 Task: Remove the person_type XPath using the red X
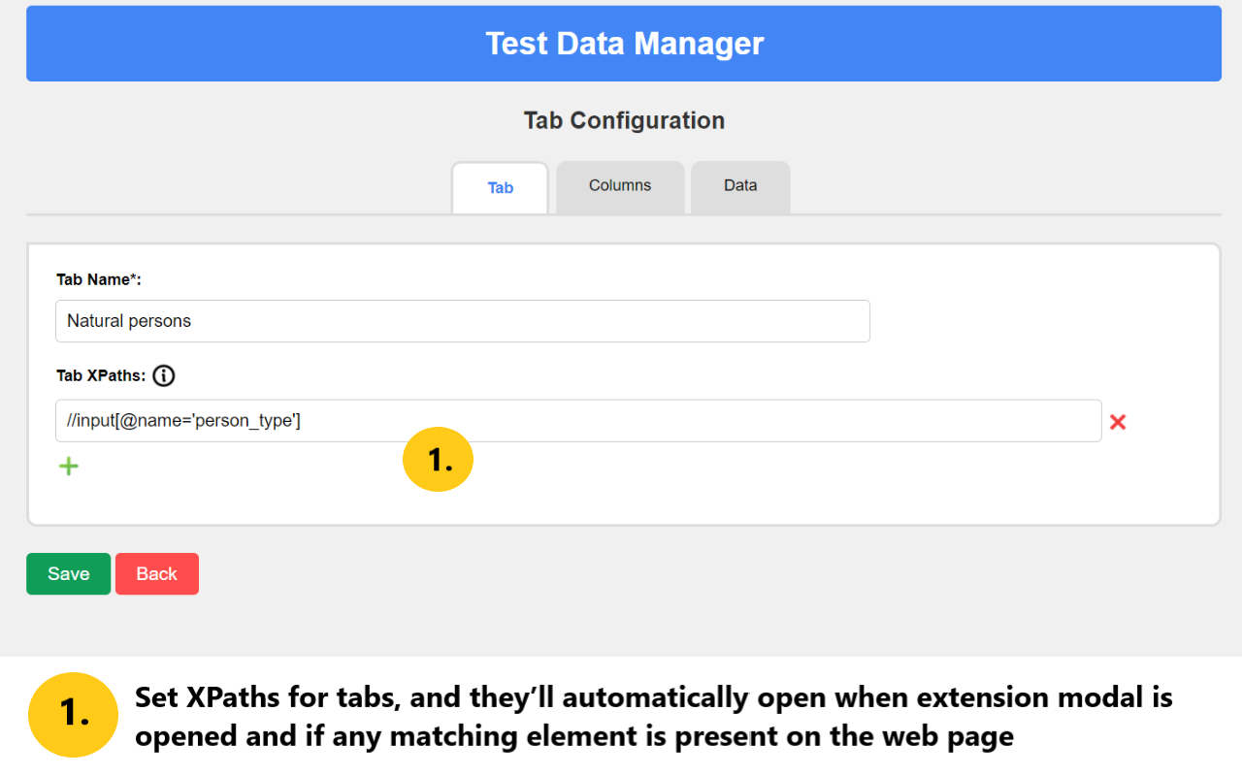[x=1118, y=421]
